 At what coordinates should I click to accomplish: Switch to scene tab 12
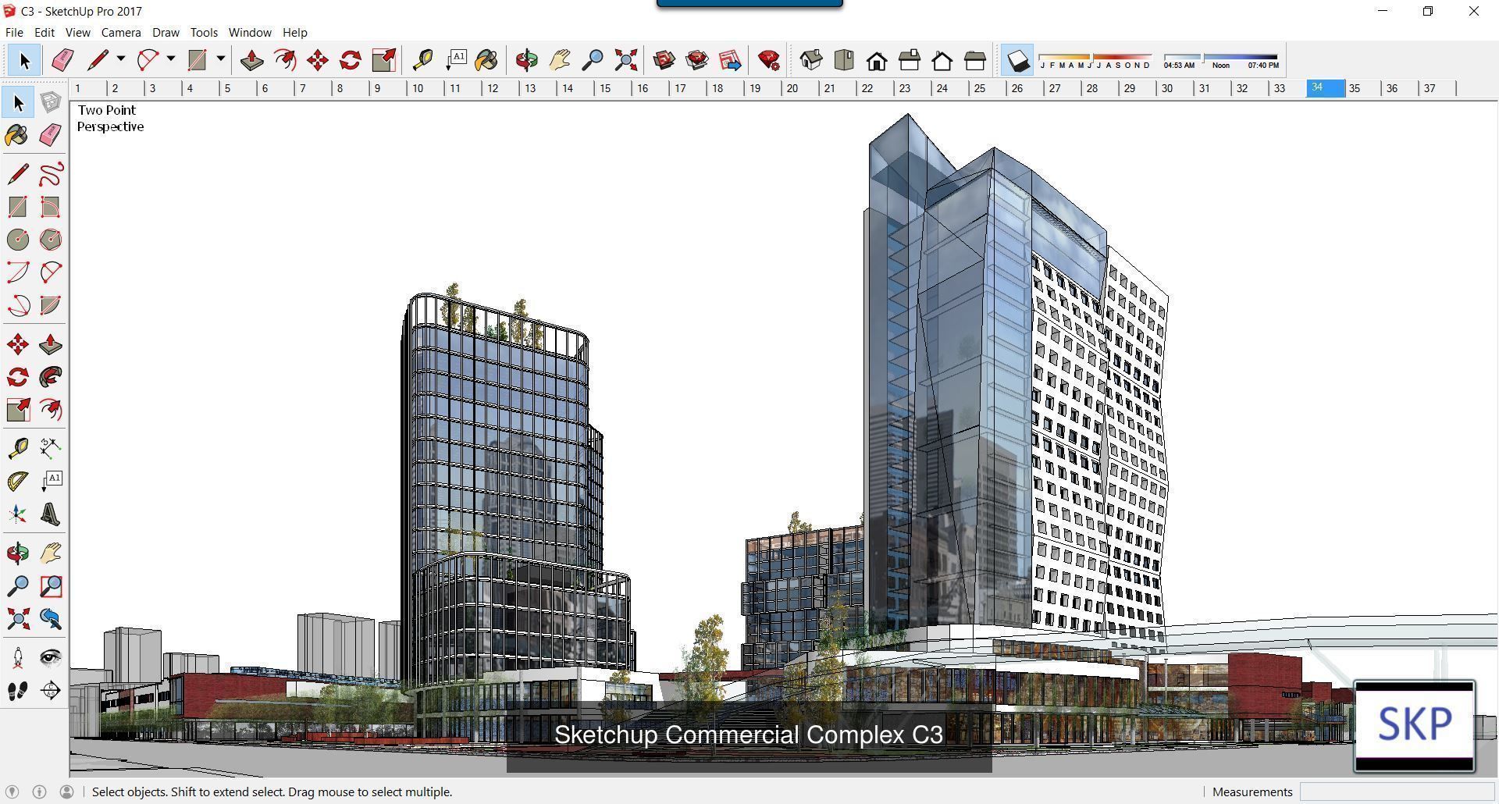click(x=500, y=88)
